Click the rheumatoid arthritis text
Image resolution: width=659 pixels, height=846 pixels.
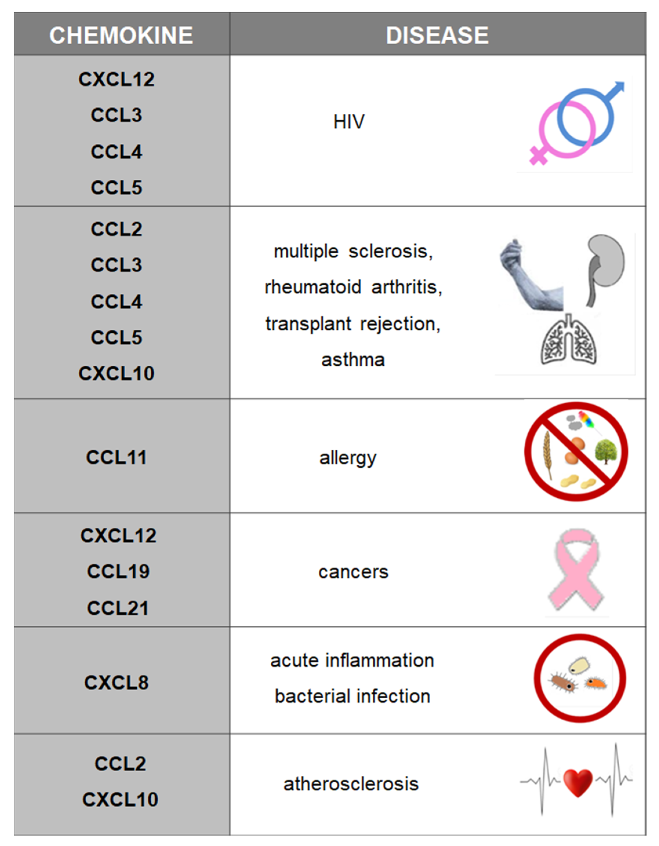[x=353, y=288]
